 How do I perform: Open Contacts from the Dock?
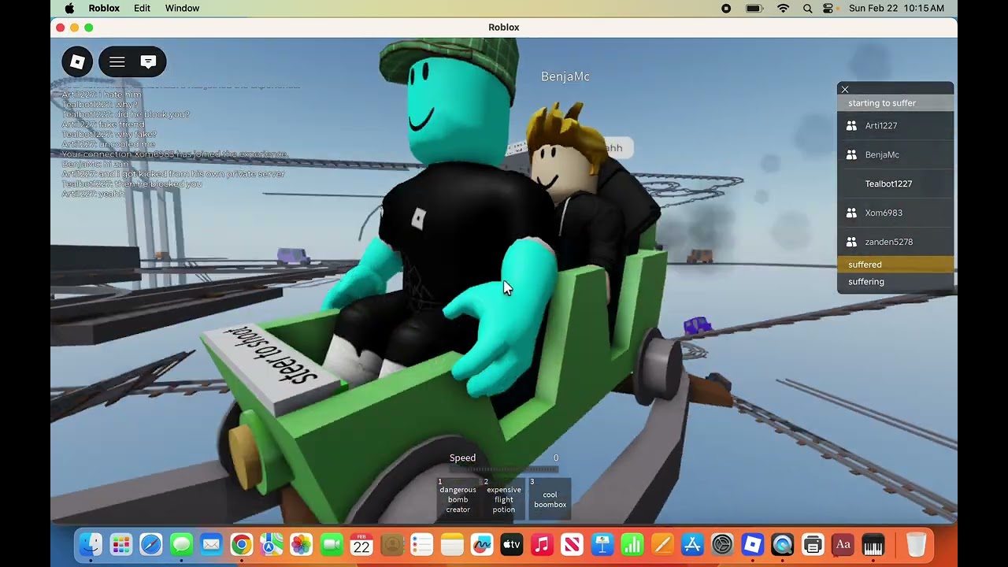click(391, 544)
